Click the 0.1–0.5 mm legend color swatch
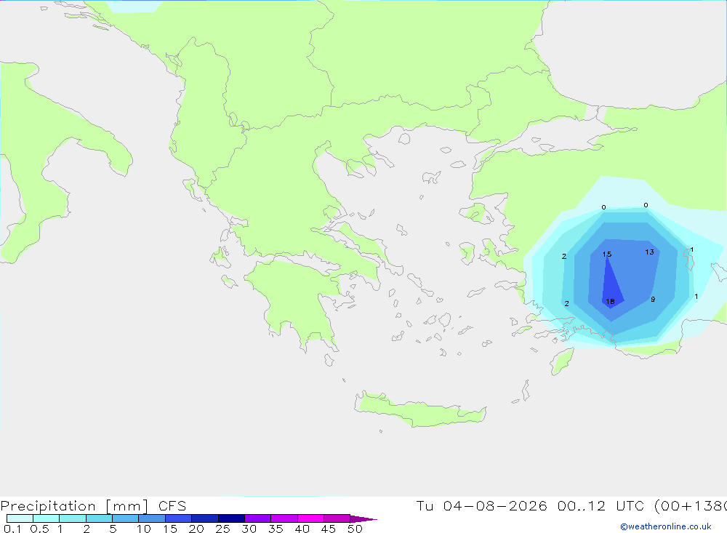The image size is (727, 533). click(20, 518)
